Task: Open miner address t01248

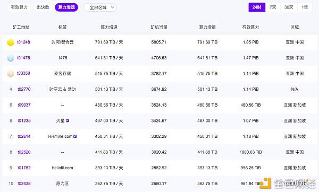Action: pos(23,42)
